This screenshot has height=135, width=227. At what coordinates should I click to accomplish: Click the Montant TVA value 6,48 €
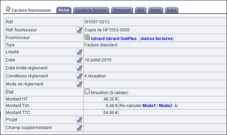pyautogui.click(x=112, y=106)
